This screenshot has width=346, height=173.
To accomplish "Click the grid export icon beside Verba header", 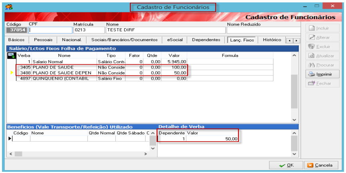I will click(x=12, y=55).
